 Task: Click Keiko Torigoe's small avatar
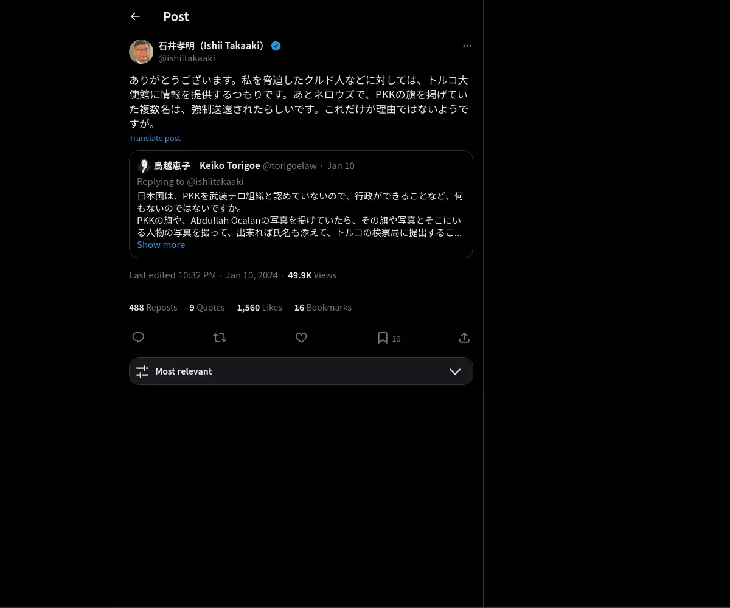click(144, 165)
